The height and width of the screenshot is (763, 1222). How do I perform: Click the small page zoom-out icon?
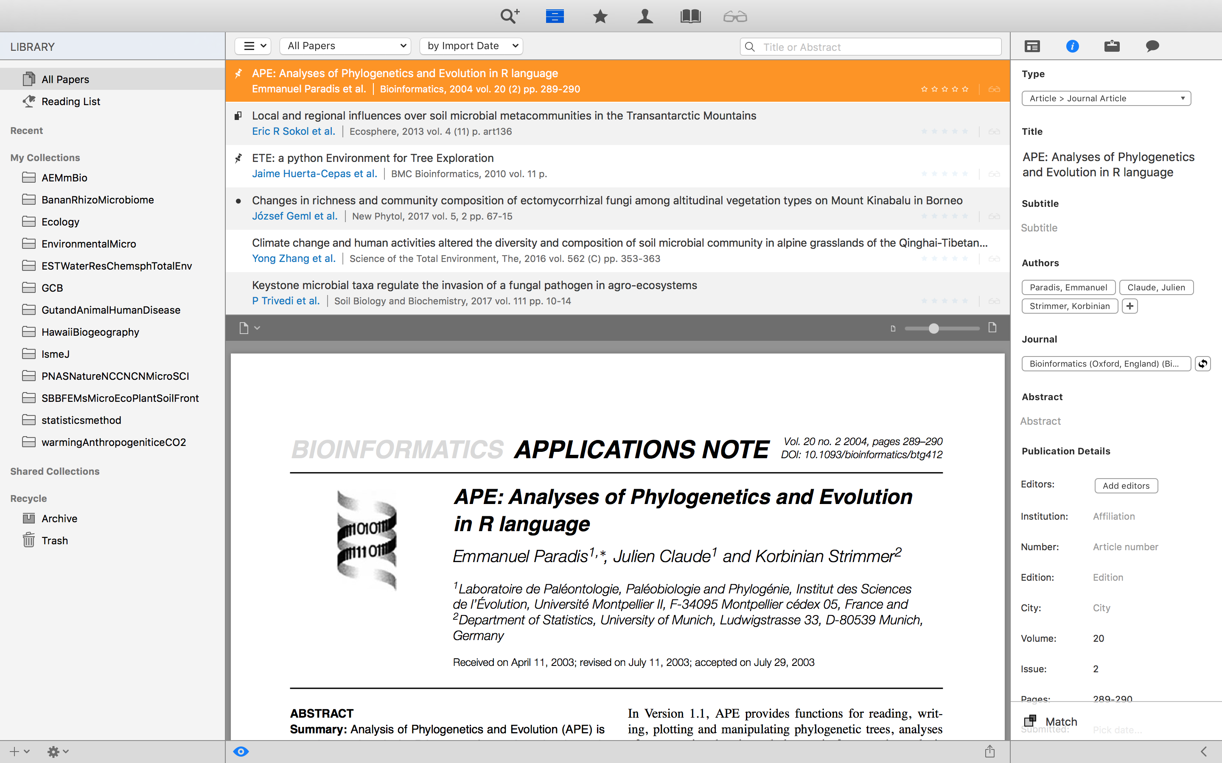[893, 329]
